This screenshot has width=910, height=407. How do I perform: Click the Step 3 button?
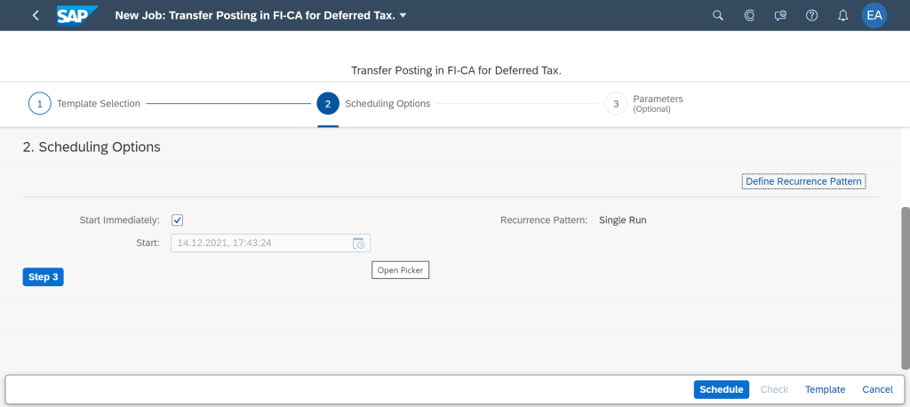tap(43, 277)
